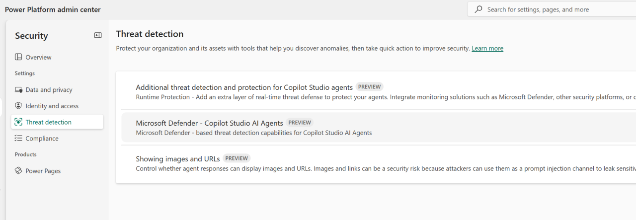Click the Settings group label in sidebar
Screen dimensions: 636x220
tap(25, 73)
